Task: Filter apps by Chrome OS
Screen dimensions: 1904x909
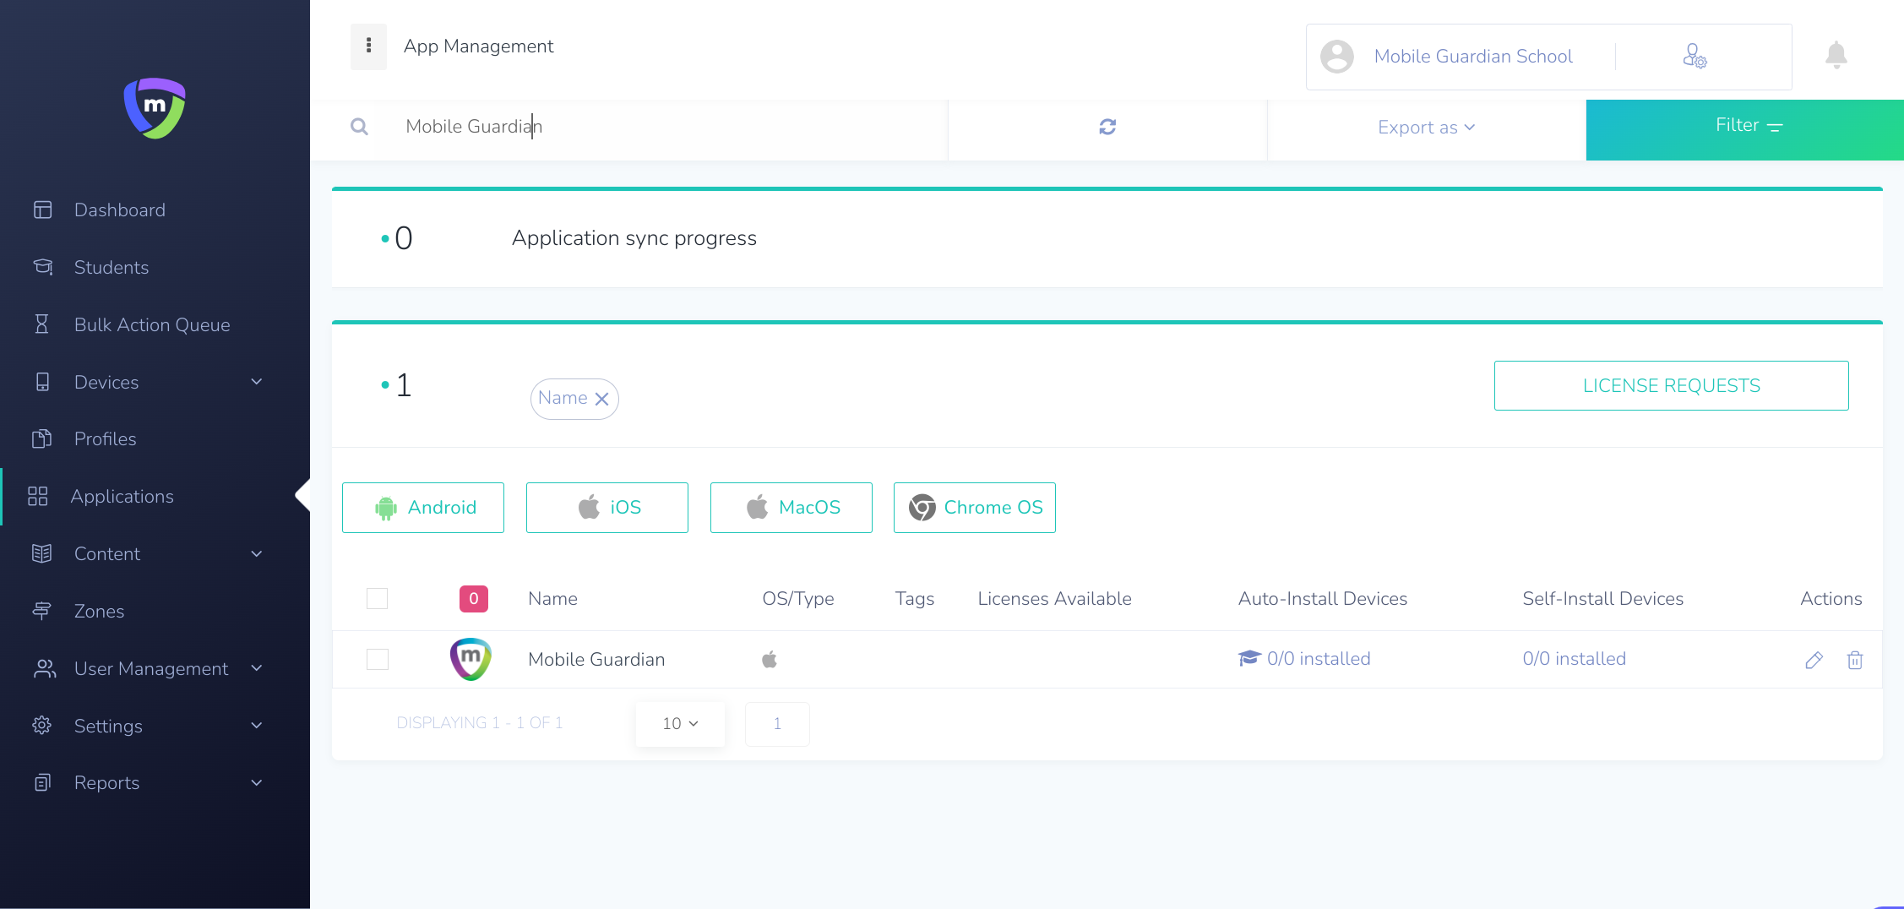Action: point(975,508)
